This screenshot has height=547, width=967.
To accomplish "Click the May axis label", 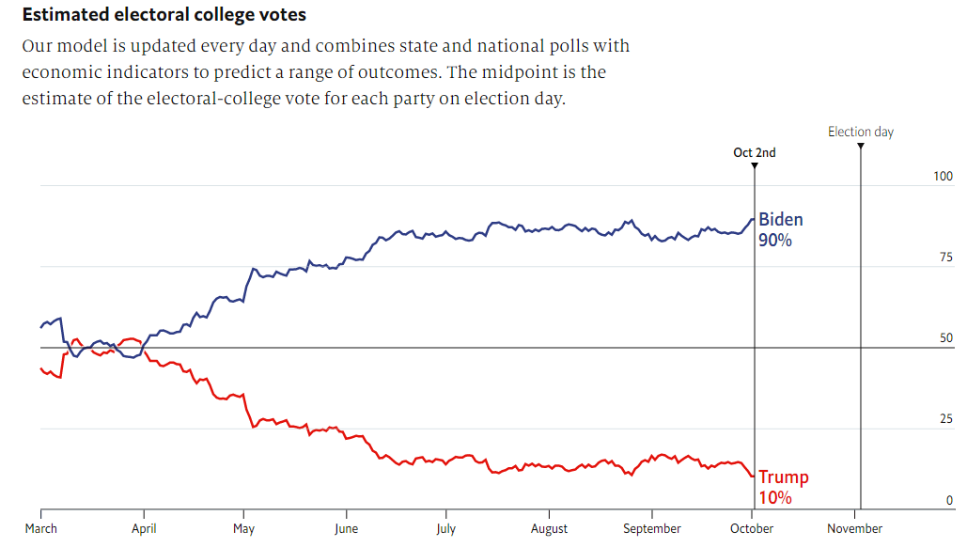I will tap(243, 528).
